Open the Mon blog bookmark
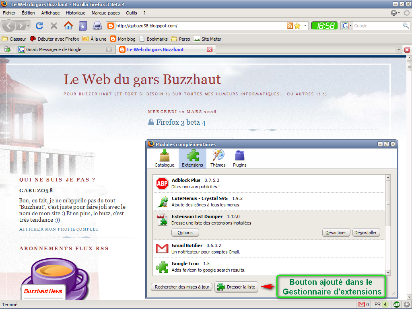The width and height of the screenshot is (412, 309). coord(123,39)
